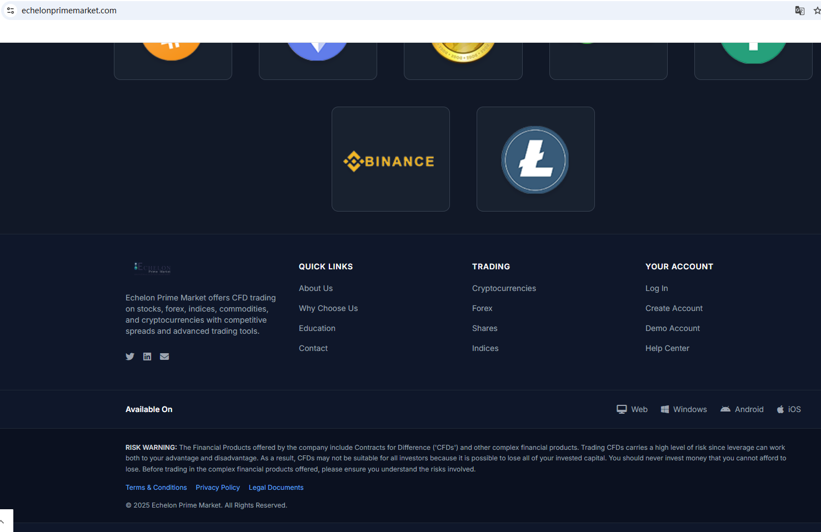Click the iOS platform label

(794, 409)
